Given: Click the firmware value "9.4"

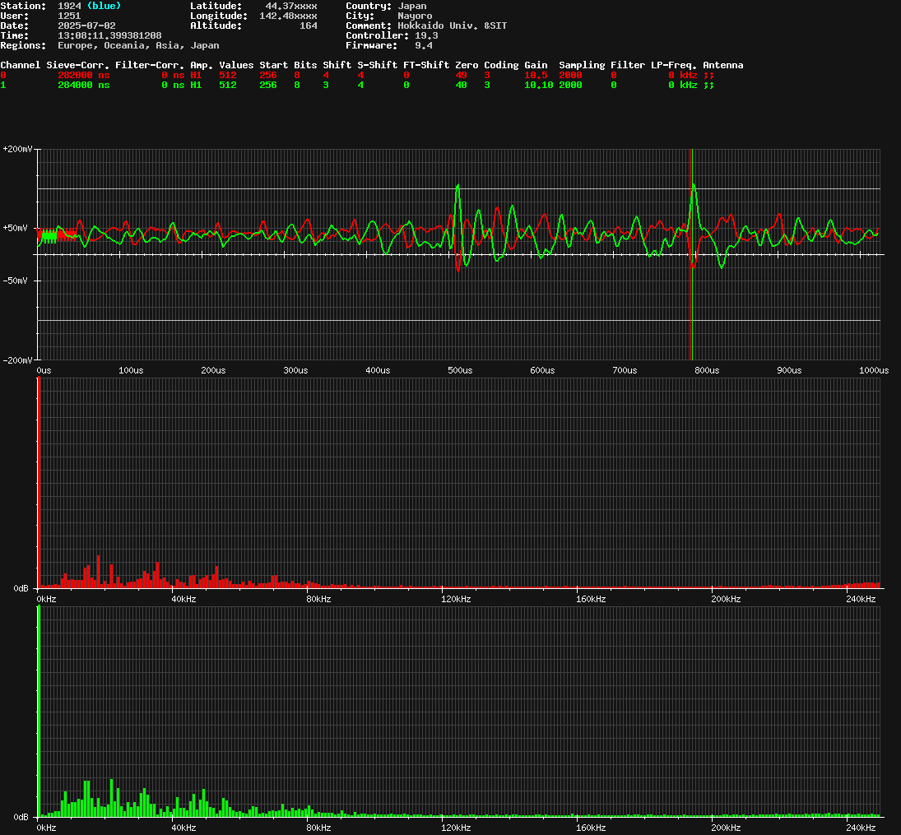Looking at the screenshot, I should (423, 45).
